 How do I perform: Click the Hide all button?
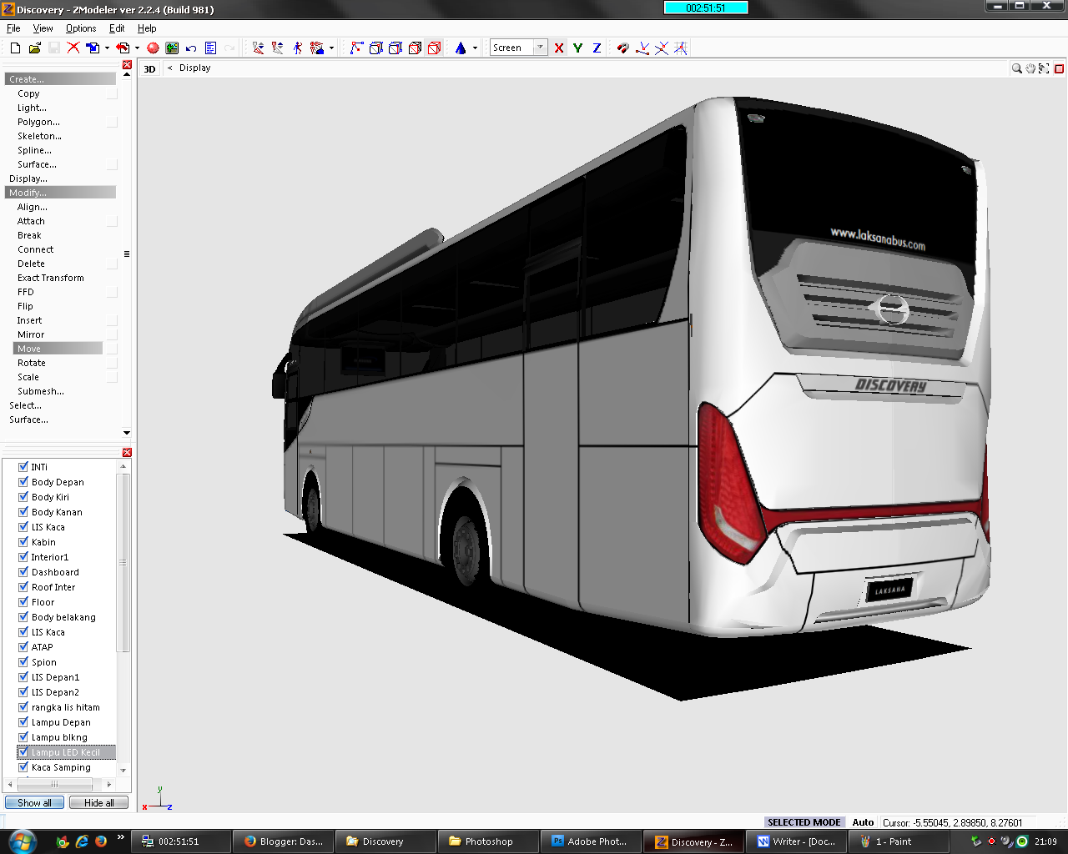click(x=98, y=802)
